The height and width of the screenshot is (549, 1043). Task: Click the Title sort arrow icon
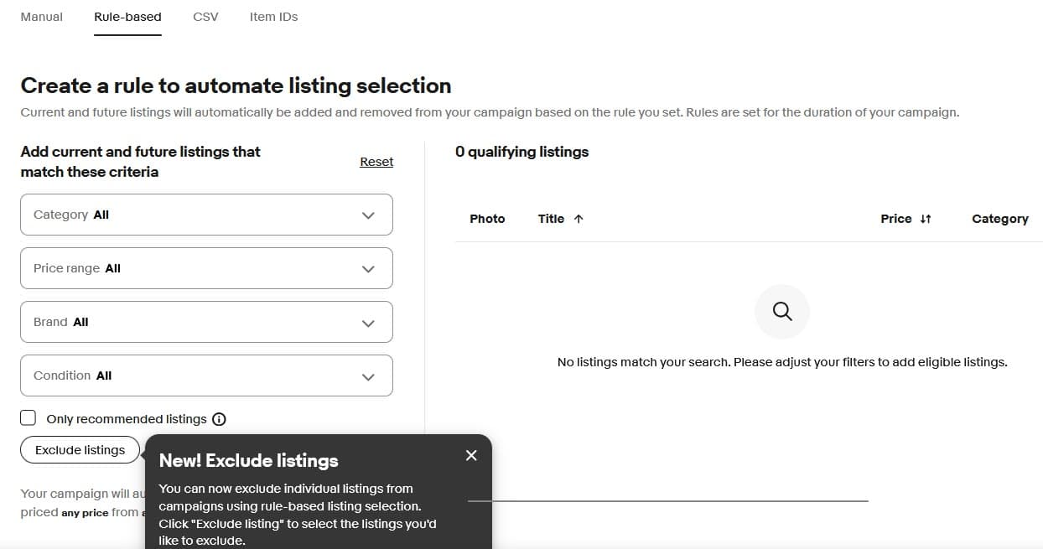point(579,219)
